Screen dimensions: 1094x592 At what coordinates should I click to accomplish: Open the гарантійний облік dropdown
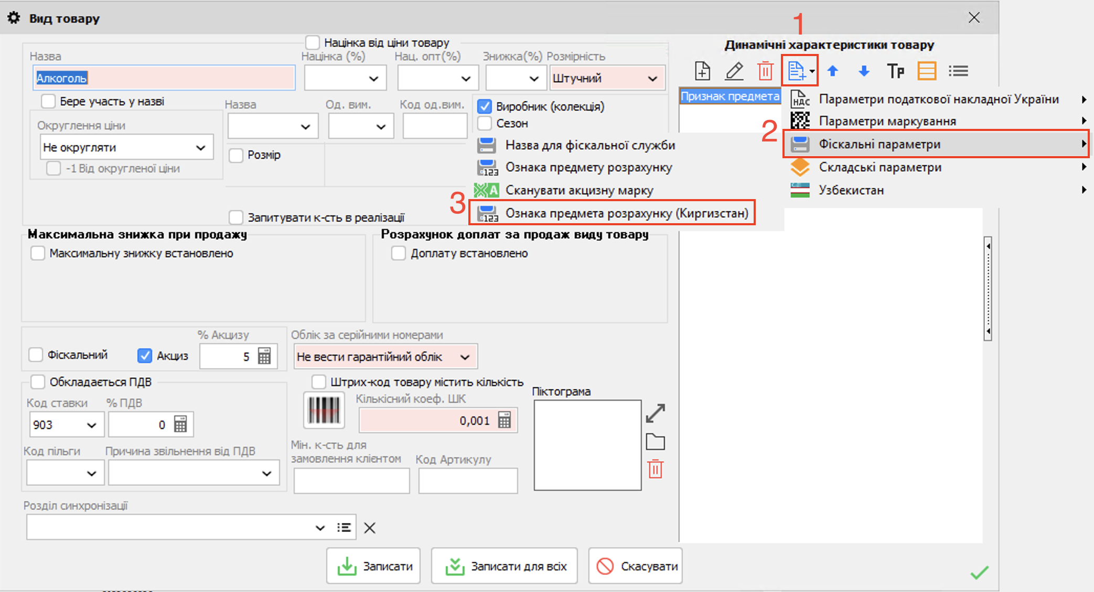coord(465,357)
